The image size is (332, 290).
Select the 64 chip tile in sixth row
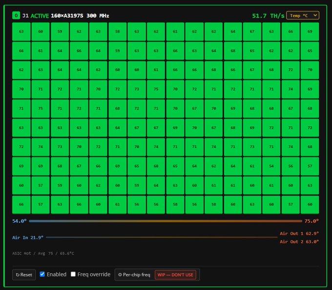[118, 128]
